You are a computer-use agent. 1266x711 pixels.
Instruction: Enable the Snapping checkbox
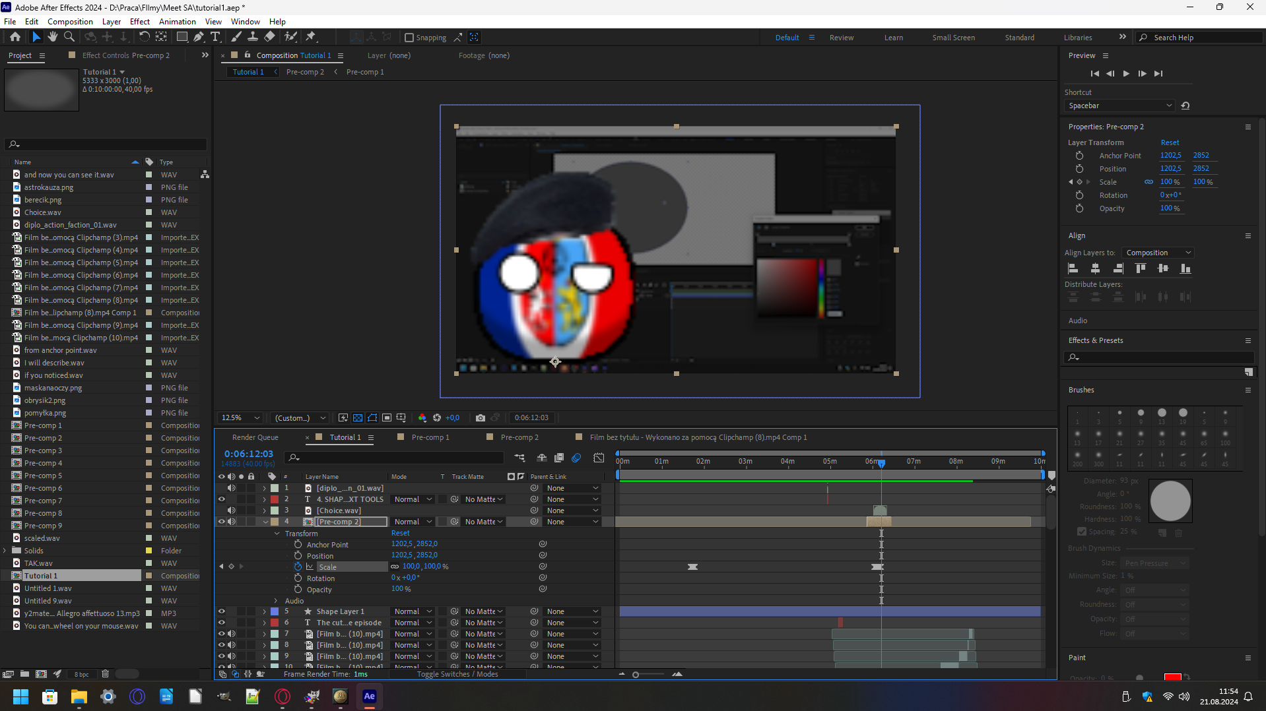409,38
